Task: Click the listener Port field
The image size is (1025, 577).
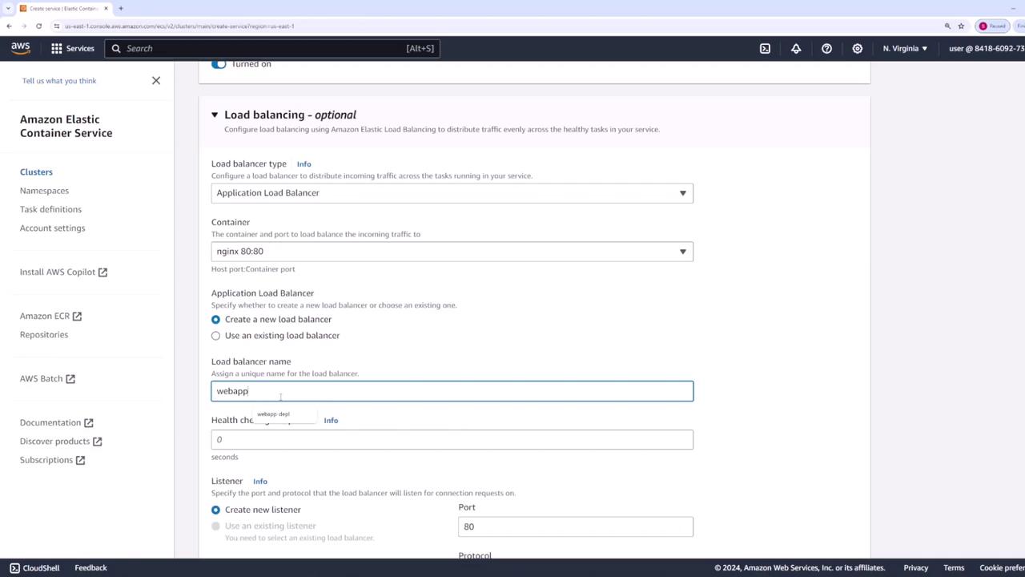Action: pos(576,527)
